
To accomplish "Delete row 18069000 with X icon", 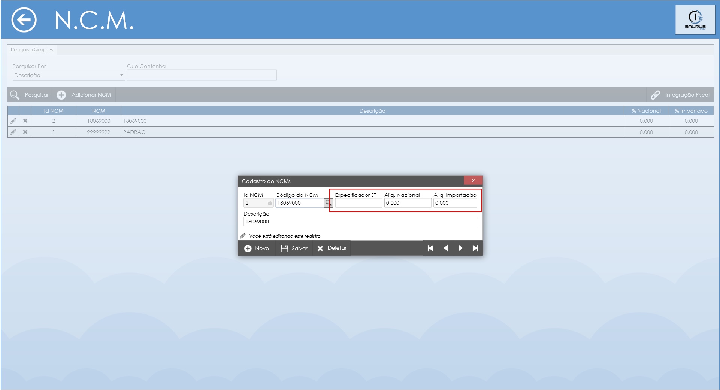I will (x=25, y=121).
